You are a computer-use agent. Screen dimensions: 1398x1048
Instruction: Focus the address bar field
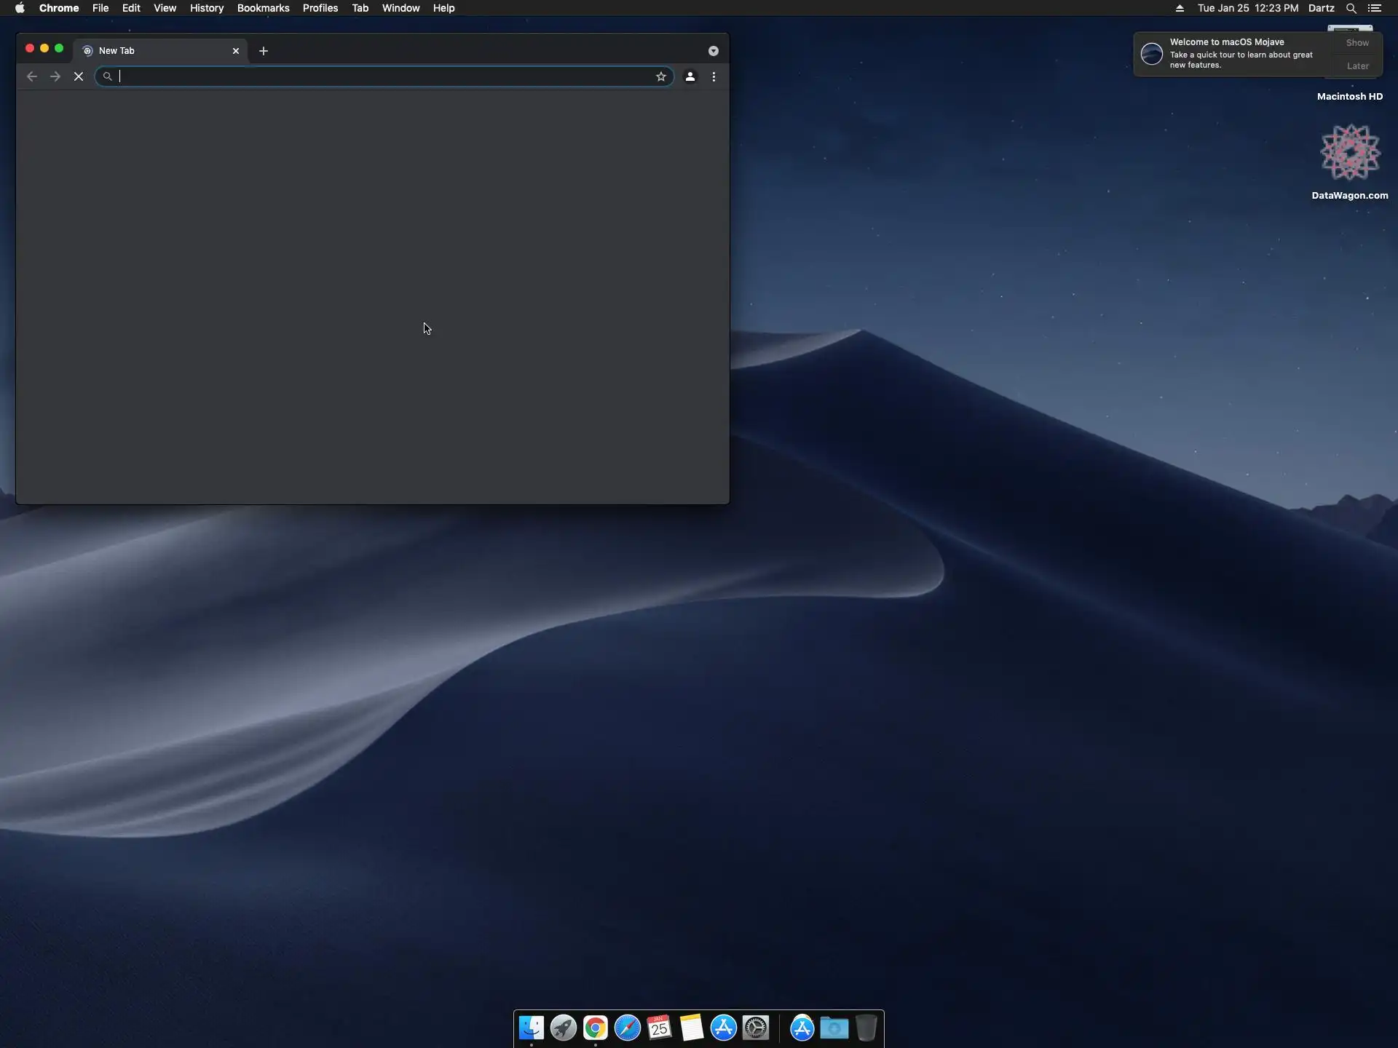379,76
